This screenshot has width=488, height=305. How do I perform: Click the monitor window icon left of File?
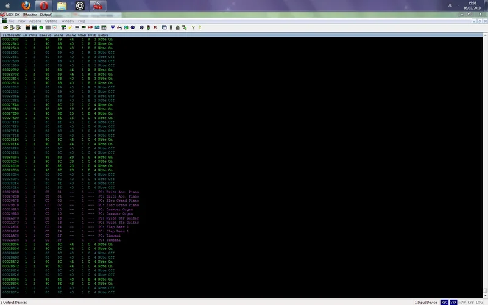(x=4, y=21)
